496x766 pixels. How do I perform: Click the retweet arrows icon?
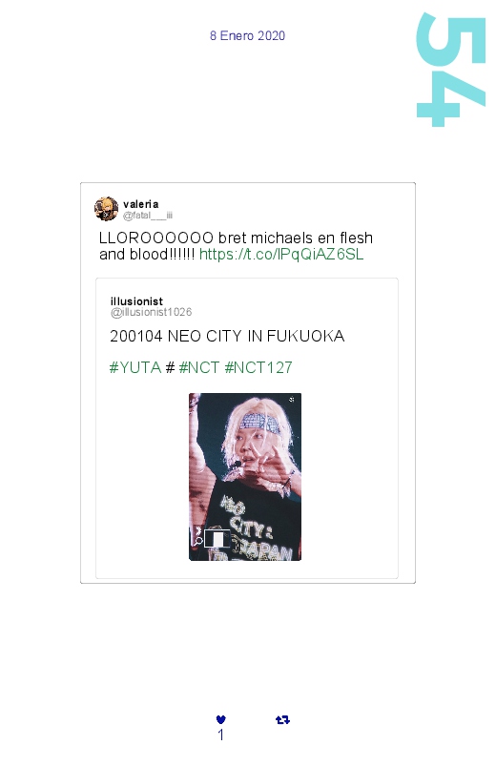[282, 719]
